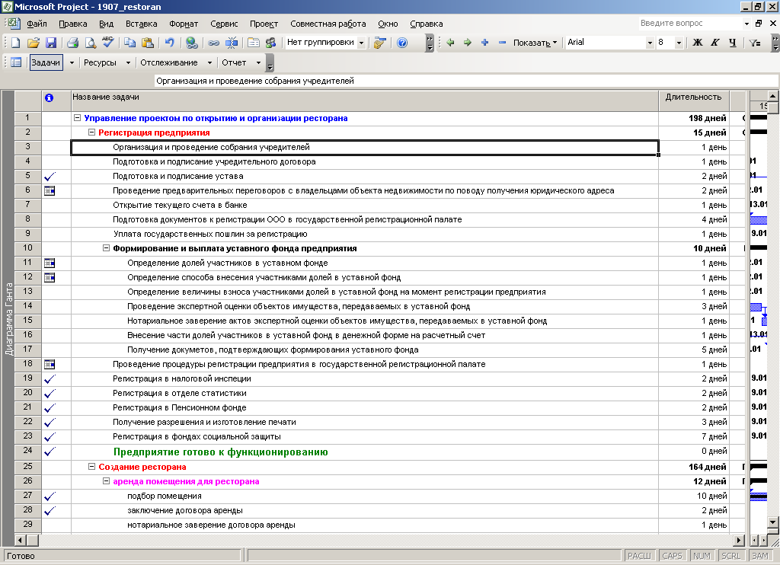Image resolution: width=780 pixels, height=565 pixels.
Task: Click the 'Длительность' column header
Action: [693, 101]
